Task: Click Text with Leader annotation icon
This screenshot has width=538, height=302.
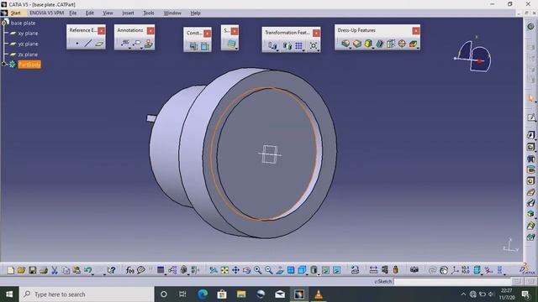Action: [125, 43]
